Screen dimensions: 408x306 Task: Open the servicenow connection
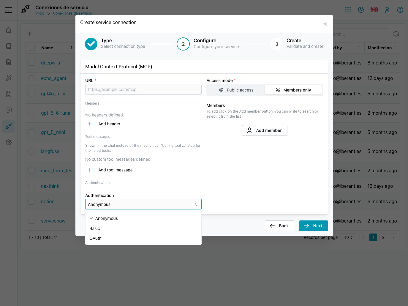tap(53, 221)
